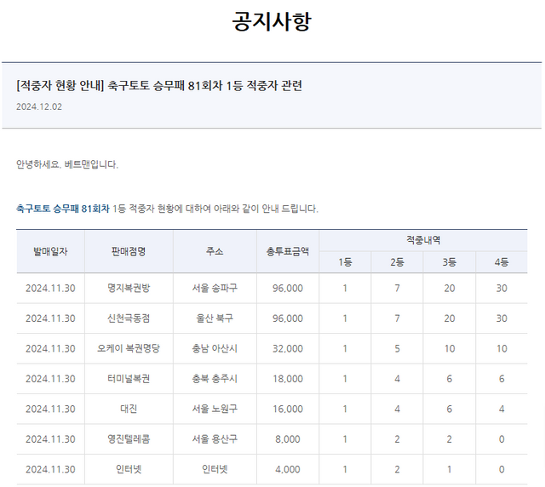545x487 pixels.
Task: Select the 서울 노원구 address cell
Action: [215, 409]
